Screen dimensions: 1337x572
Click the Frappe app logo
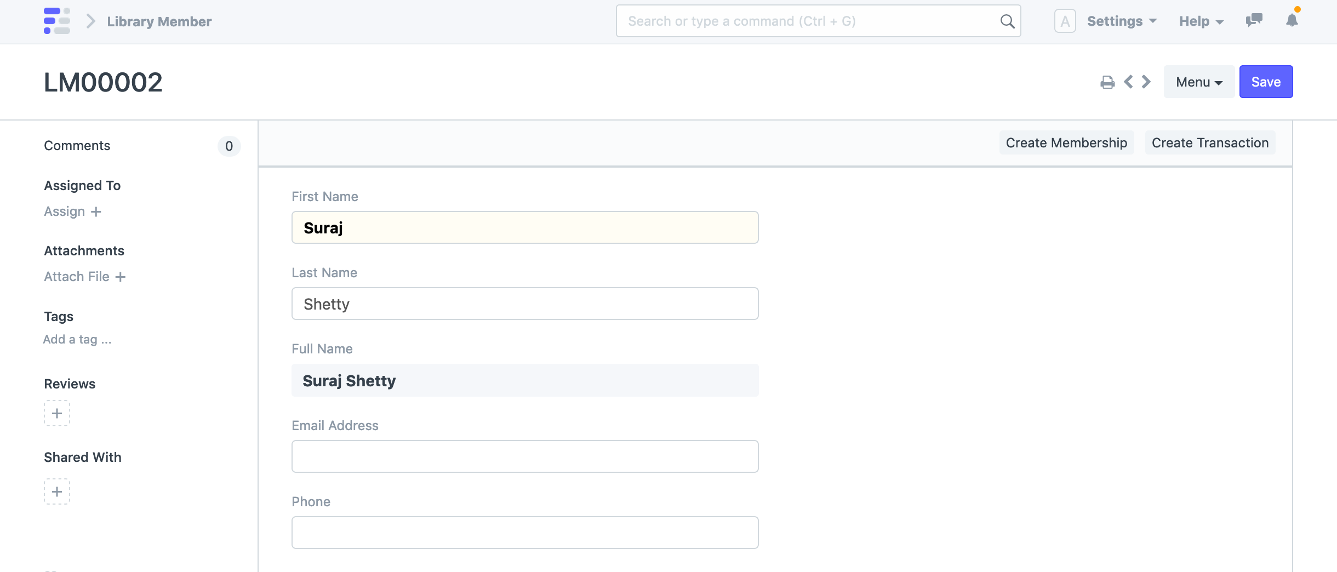point(58,21)
